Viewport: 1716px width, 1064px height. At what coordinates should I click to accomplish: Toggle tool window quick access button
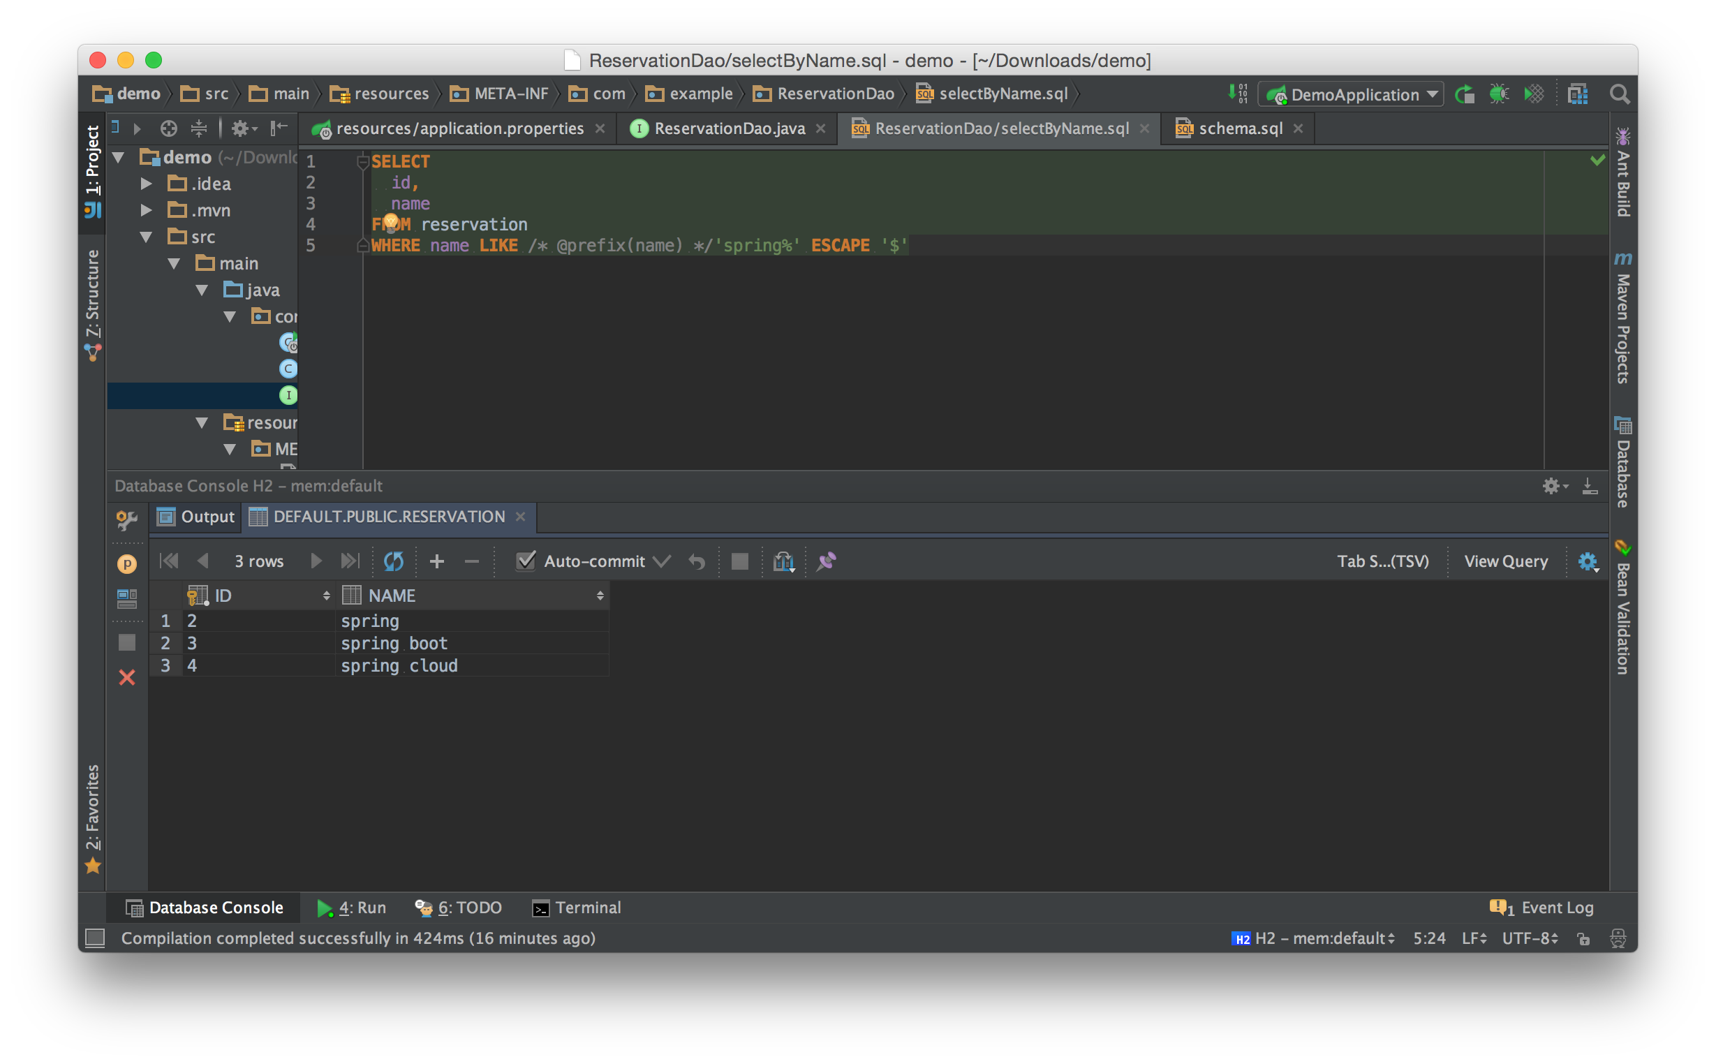95,938
